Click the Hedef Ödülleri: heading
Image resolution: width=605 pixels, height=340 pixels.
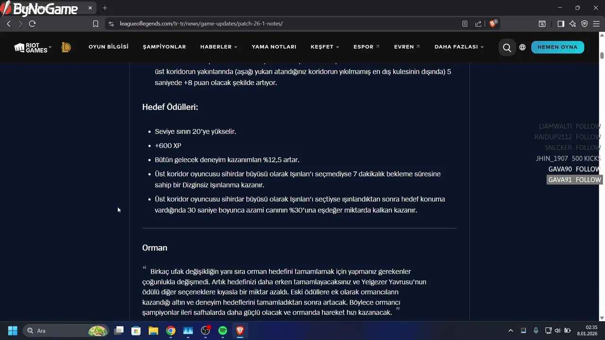pos(170,107)
